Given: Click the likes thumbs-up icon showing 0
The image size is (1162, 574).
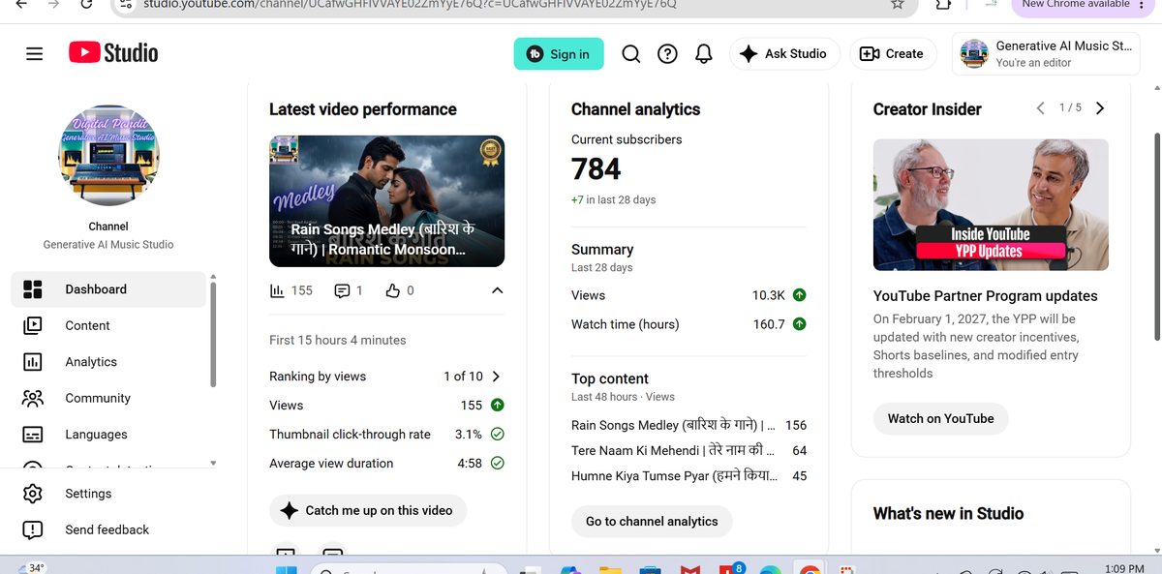Looking at the screenshot, I should point(392,290).
